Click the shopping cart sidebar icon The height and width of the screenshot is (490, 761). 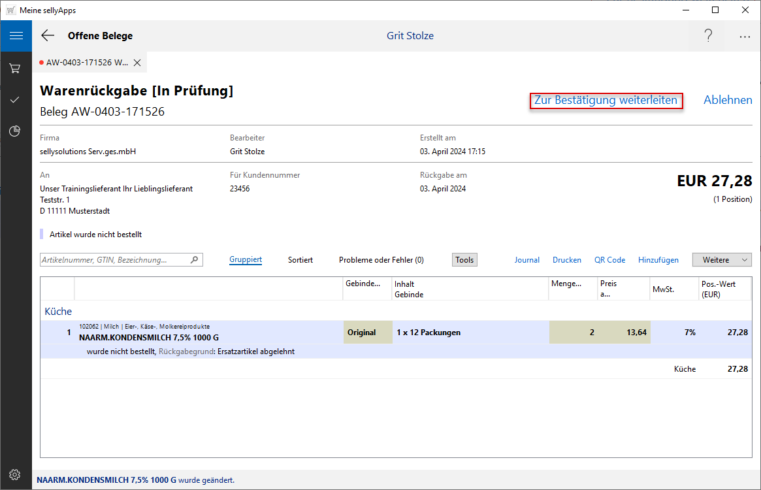[16, 68]
